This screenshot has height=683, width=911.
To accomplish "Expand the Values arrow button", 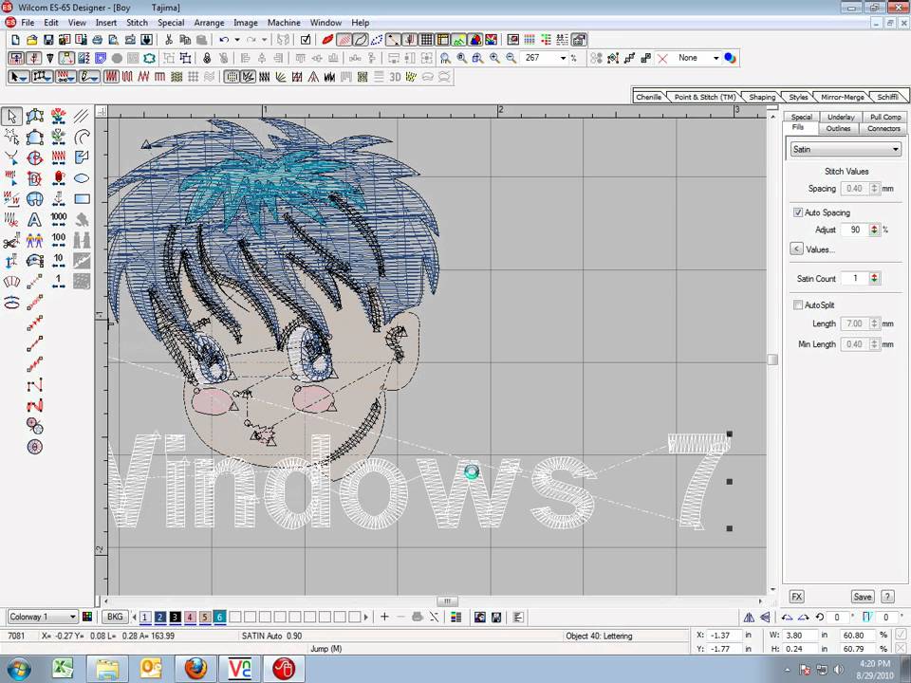I will [x=796, y=249].
